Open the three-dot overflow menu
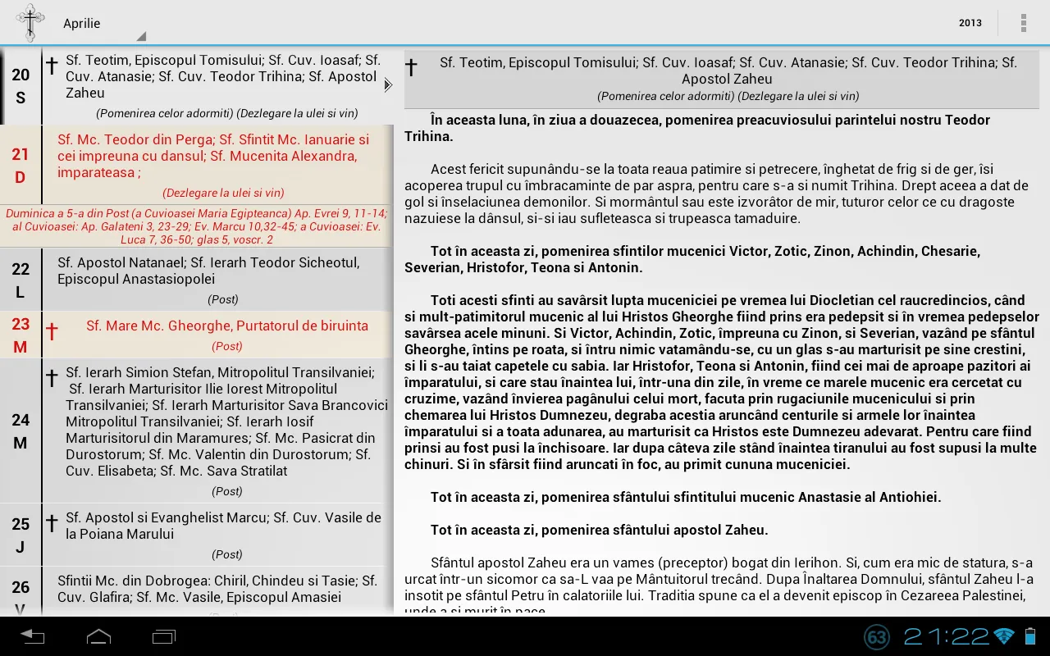The width and height of the screenshot is (1050, 656). coord(1024,23)
